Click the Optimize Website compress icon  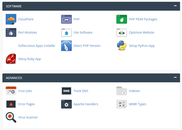122,32
